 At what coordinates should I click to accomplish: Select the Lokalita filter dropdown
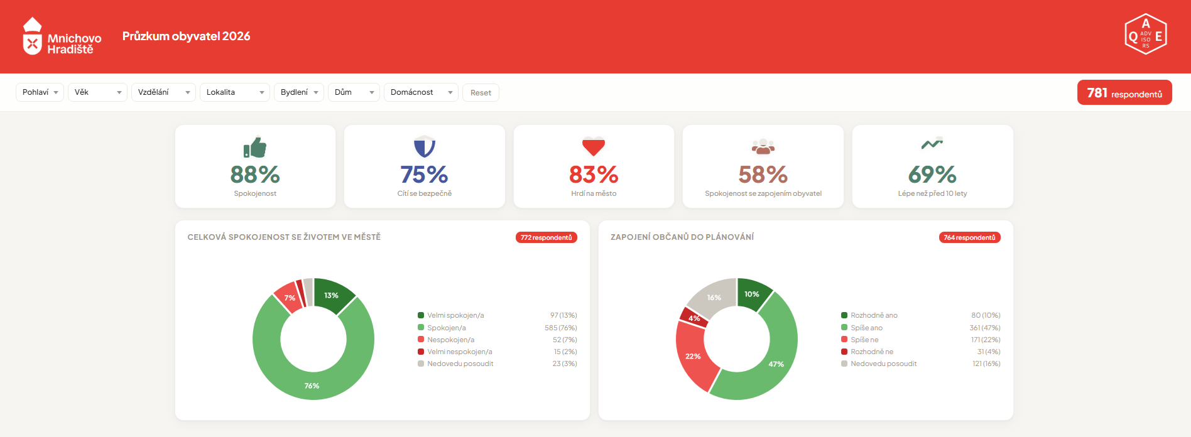[234, 92]
